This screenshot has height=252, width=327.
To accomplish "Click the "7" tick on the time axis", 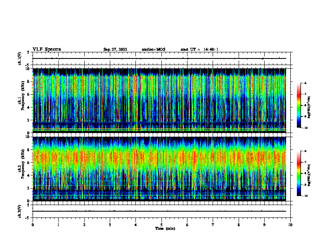I will [213, 225].
